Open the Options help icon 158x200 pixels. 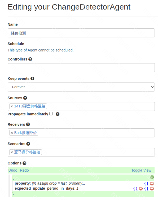pyautogui.click(x=24, y=163)
